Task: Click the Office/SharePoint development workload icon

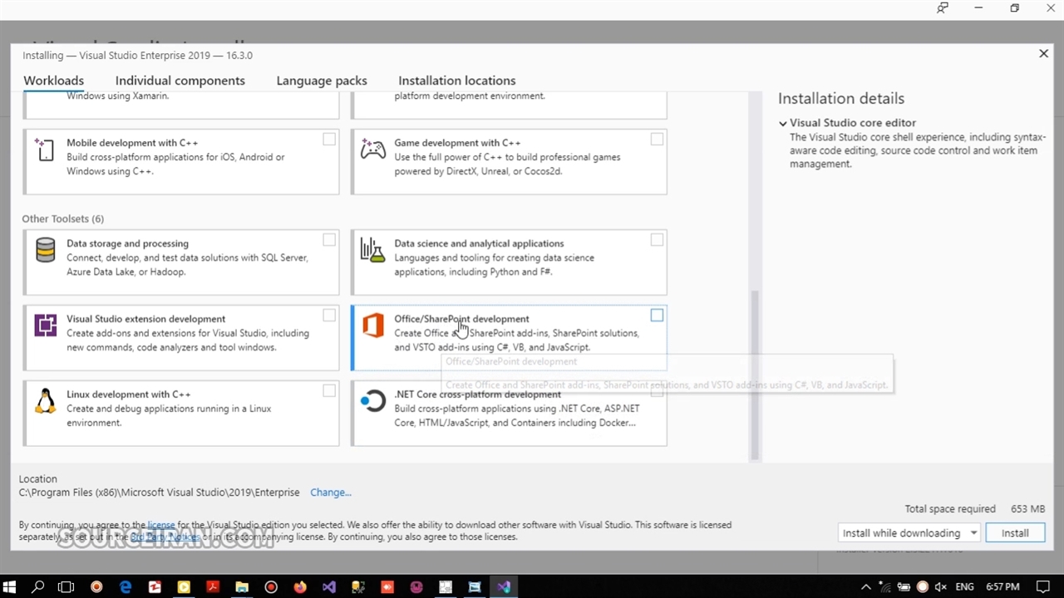Action: click(x=373, y=325)
